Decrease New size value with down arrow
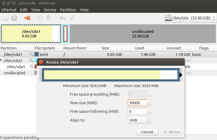Image resolution: width=217 pixels, height=140 pixels. (149, 104)
